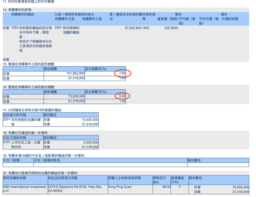Select description '你的股份權益的百分率水平有所下降'
The width and height of the screenshot is (256, 197).
pyautogui.click(x=35, y=30)
